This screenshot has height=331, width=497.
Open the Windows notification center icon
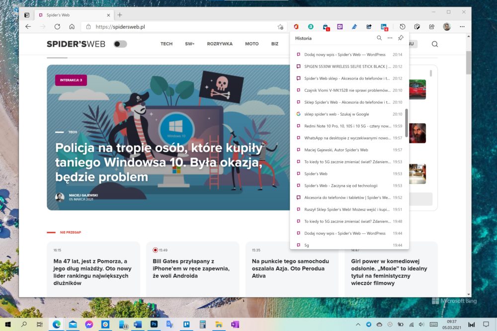tap(486, 325)
